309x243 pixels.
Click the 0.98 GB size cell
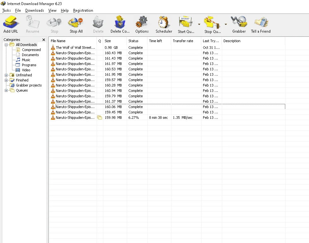tap(111, 48)
